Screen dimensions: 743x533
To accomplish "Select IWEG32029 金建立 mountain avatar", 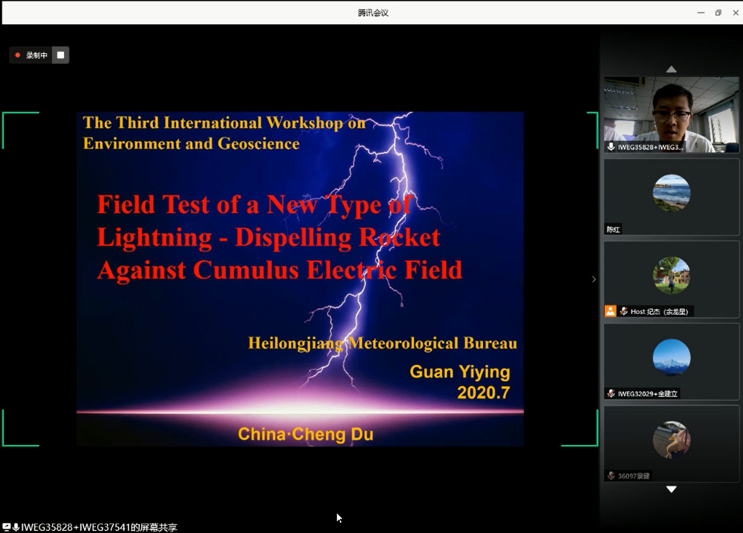I will pos(671,357).
